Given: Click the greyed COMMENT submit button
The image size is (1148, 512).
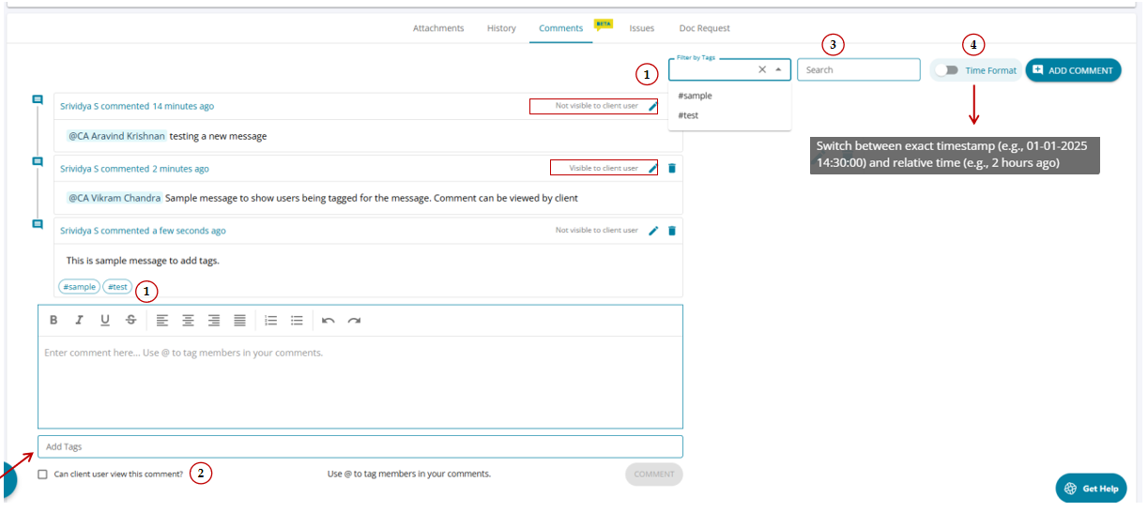Looking at the screenshot, I should (654, 474).
